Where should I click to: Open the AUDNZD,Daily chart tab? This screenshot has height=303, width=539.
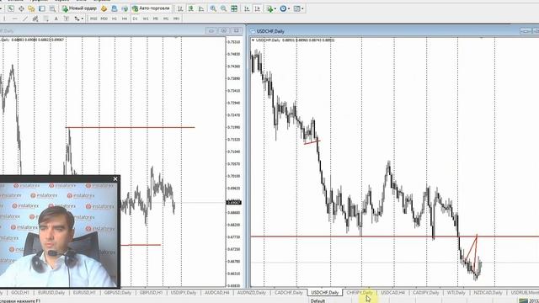(251, 293)
